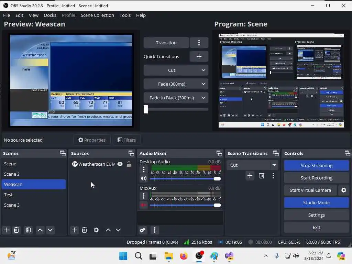
Task: Move source up in Sources list
Action: 108,230
